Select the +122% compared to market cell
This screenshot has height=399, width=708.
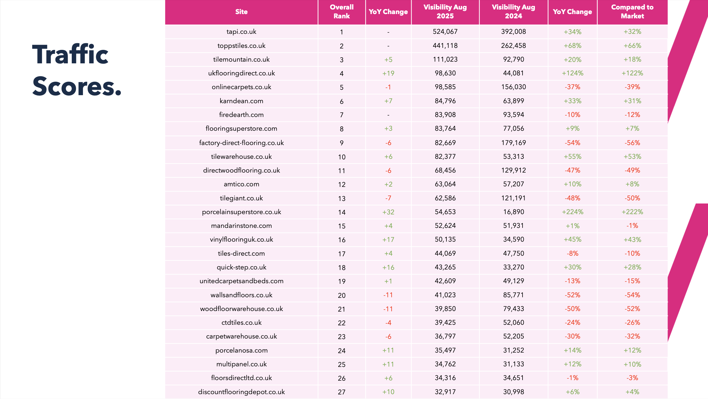click(x=632, y=73)
